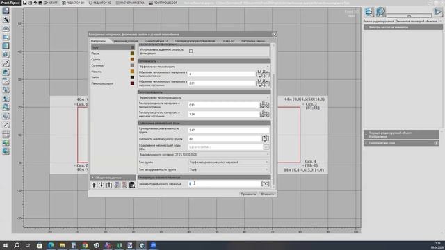Open the Тип заторфованности грунта dropdown
This screenshot has width=445, height=250.
229,169
